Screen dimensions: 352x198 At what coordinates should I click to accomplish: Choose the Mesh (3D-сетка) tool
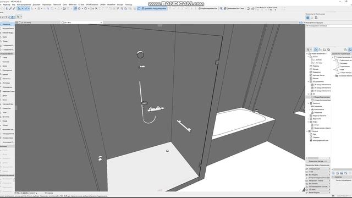[x=7, y=117]
